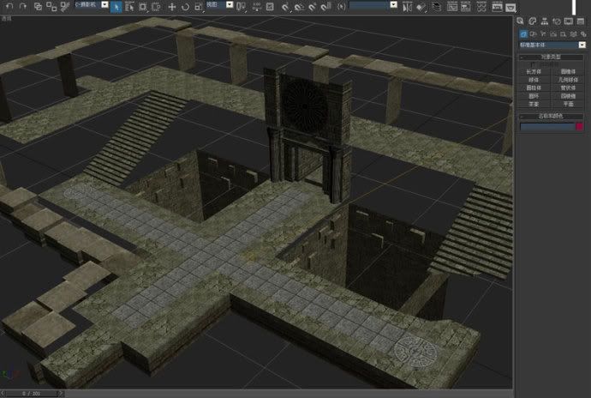
Task: Select the Move tool in the toolbar
Action: (171, 6)
